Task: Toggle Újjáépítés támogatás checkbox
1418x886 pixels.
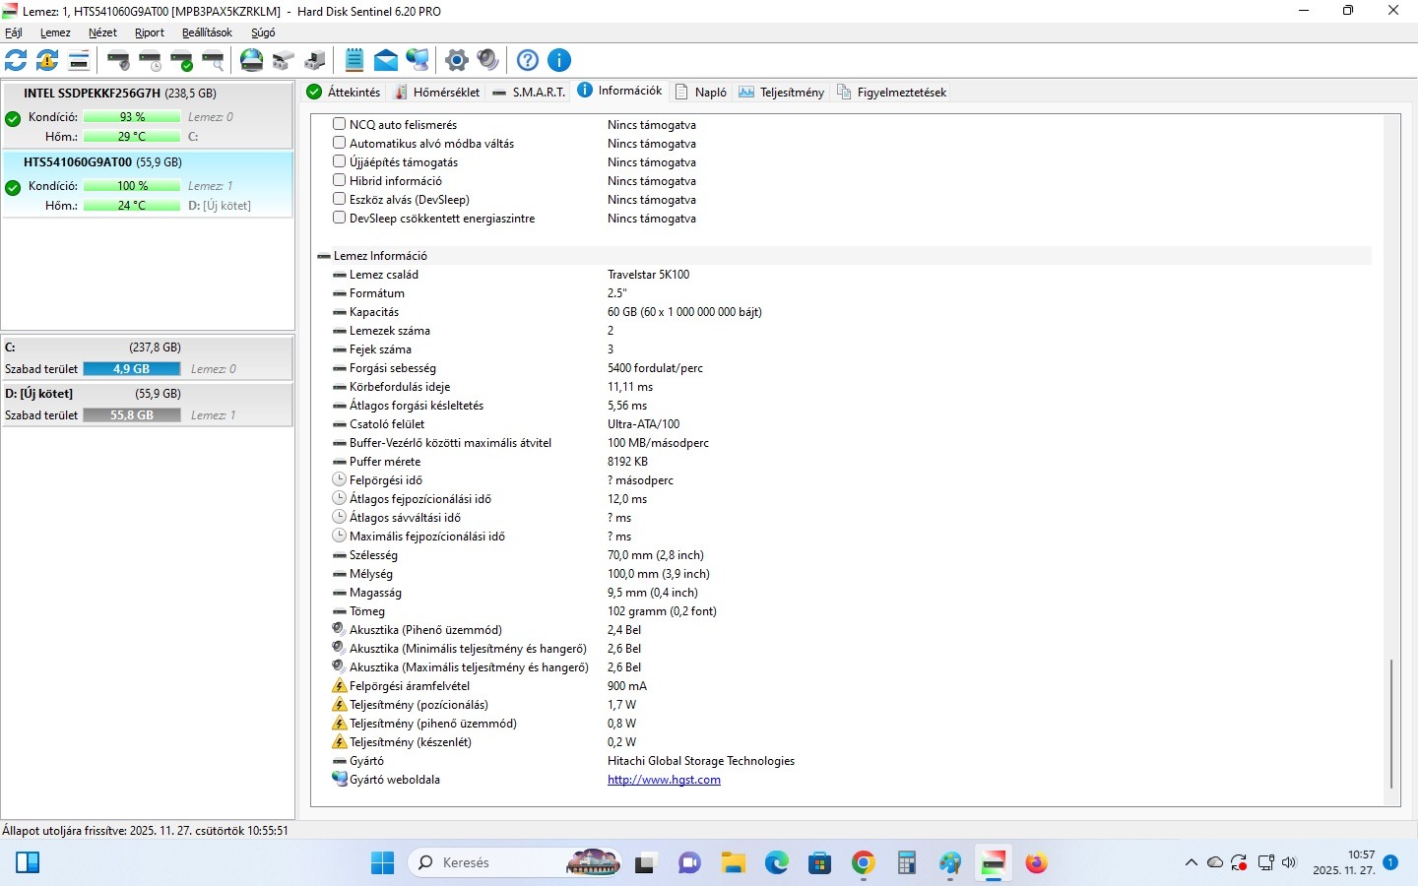Action: tap(339, 161)
